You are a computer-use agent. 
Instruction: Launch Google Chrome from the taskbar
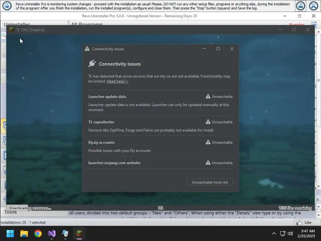click(x=38, y=233)
